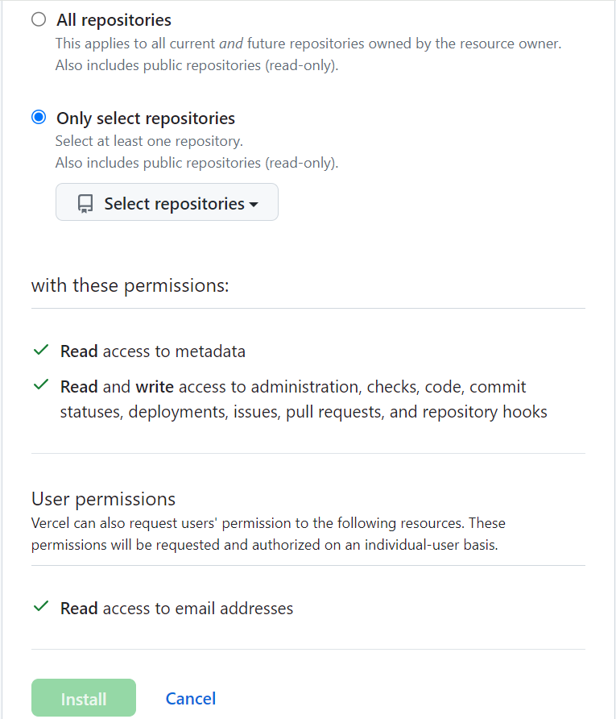Screen dimensions: 616x719
Task: Click the caret arrow beside Select repositories
Action: coord(254,205)
